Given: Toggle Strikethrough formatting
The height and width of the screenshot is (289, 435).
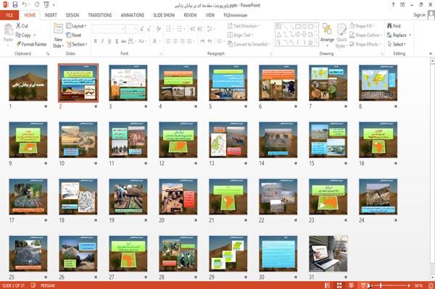Looking at the screenshot, I should [x=123, y=41].
